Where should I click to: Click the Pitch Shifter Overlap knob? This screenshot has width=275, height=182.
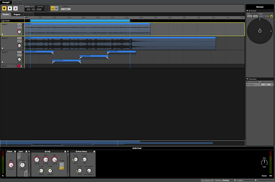(x=85, y=159)
